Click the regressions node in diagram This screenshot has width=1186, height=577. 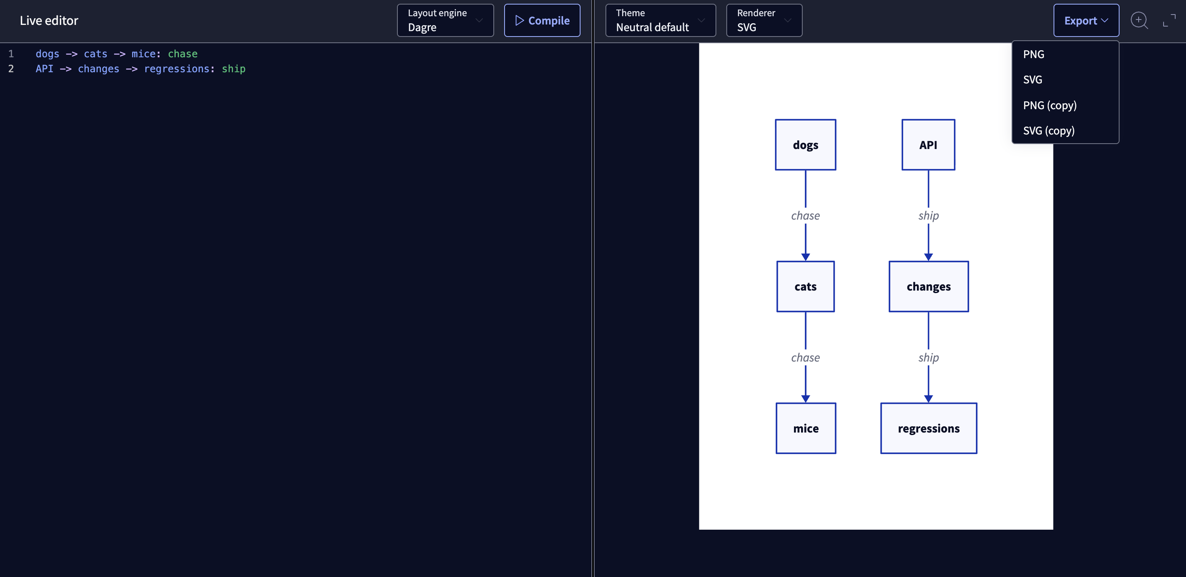click(x=928, y=428)
